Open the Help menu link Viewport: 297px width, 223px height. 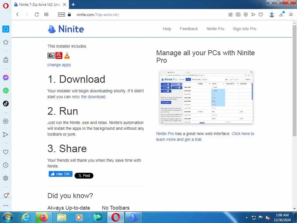(167, 29)
